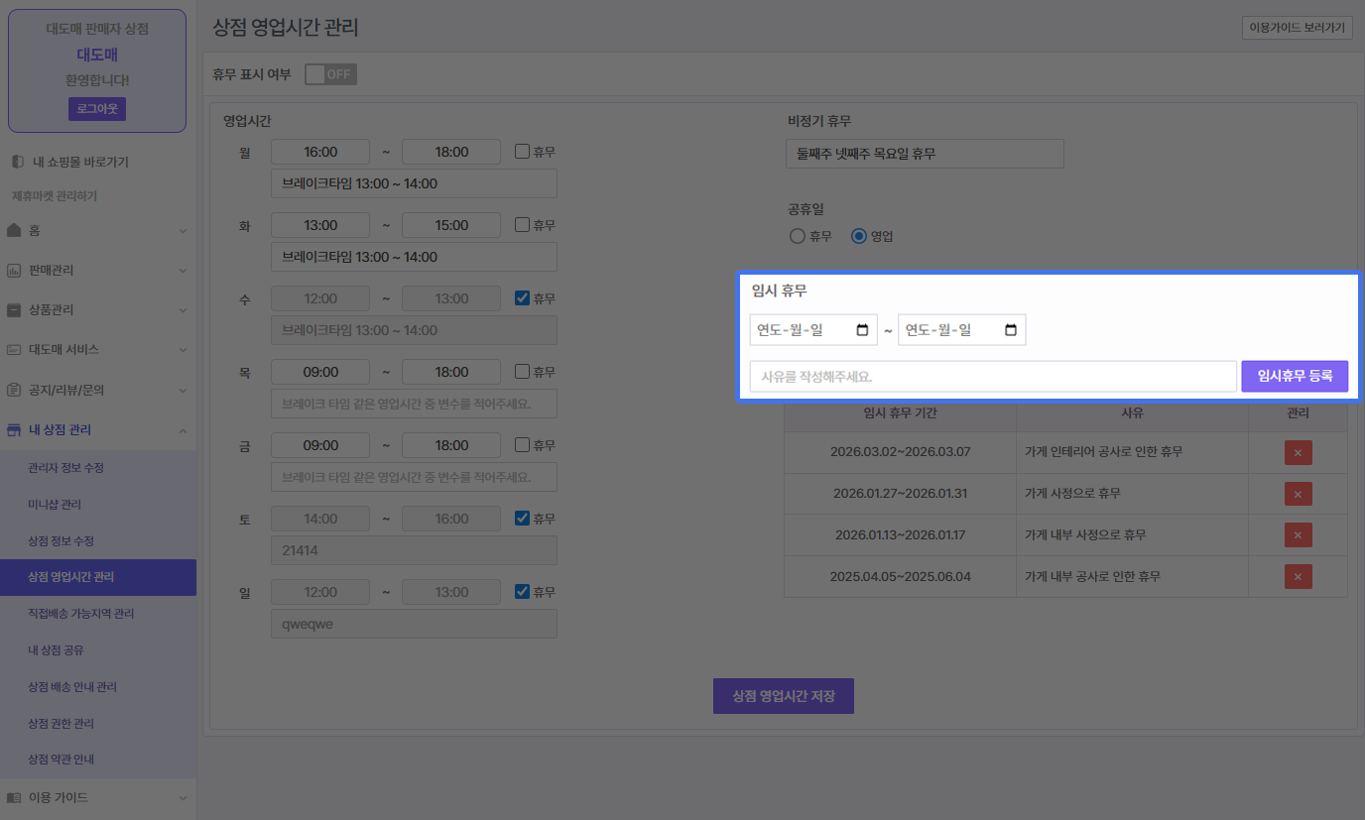Open the end date calendar picker icon
Image resolution: width=1365 pixels, height=820 pixels.
[1011, 330]
